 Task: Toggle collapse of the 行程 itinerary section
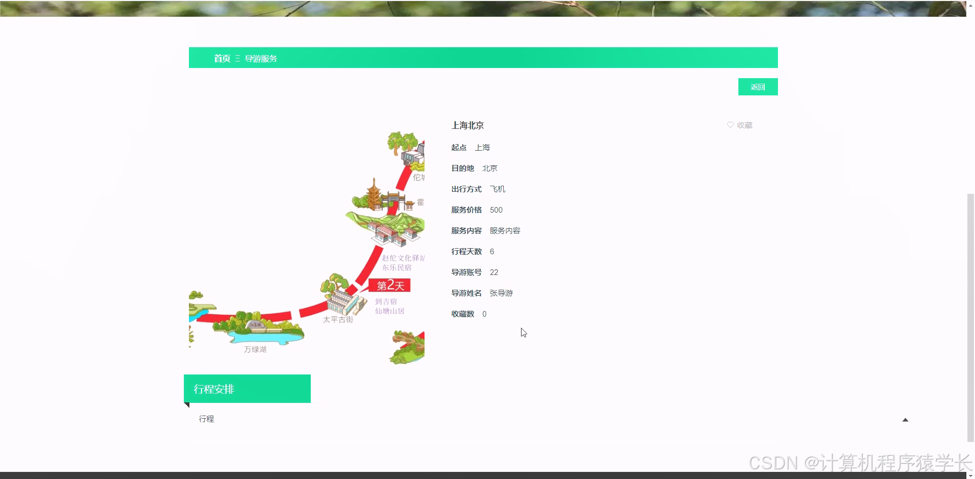click(905, 420)
